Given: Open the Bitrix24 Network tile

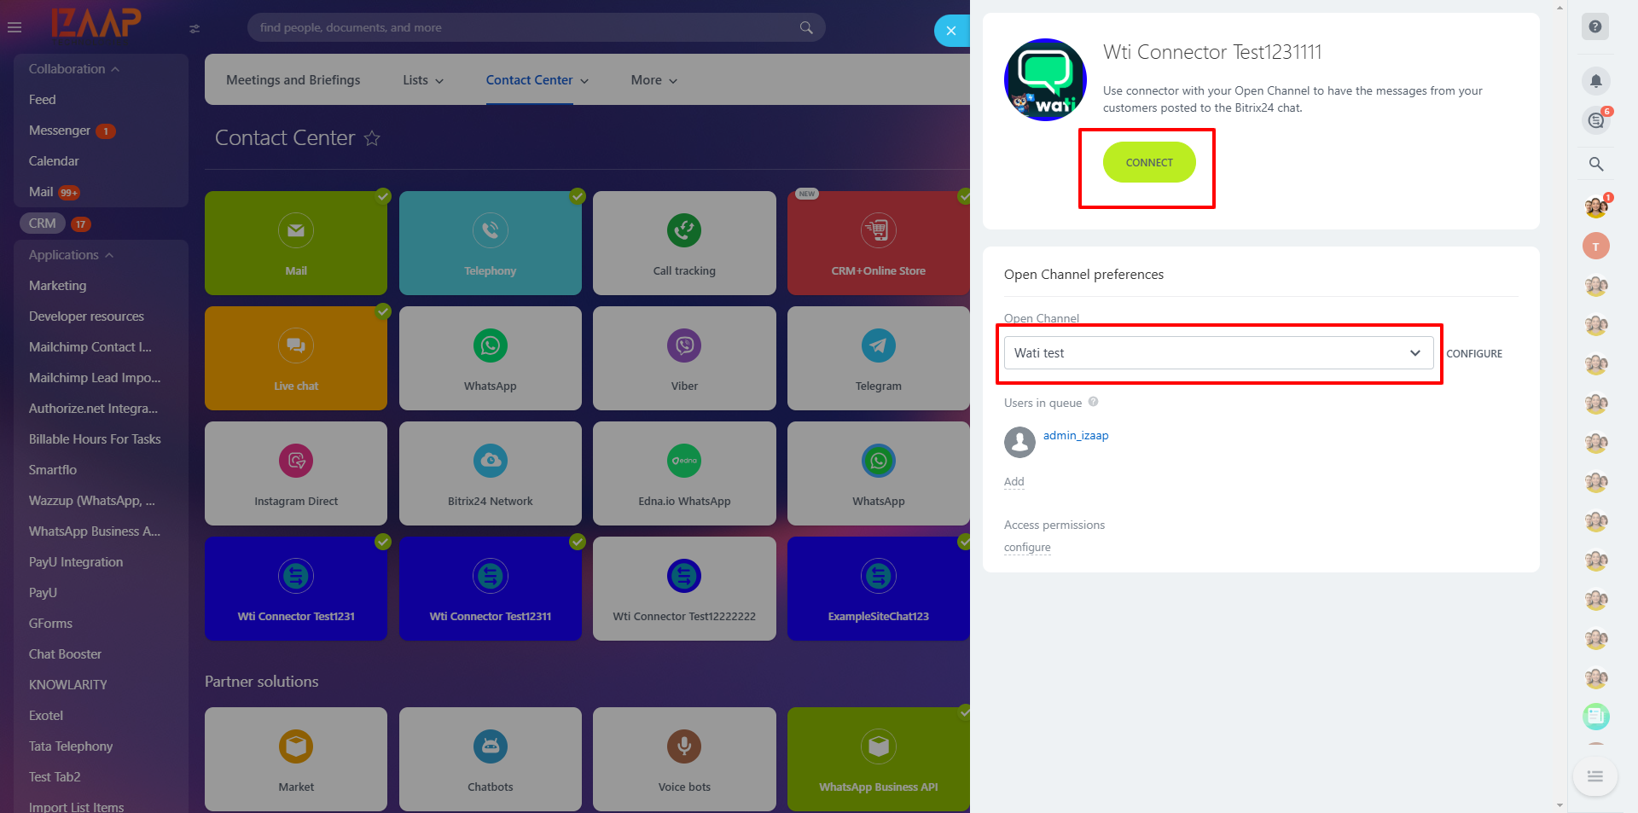Looking at the screenshot, I should tap(491, 473).
